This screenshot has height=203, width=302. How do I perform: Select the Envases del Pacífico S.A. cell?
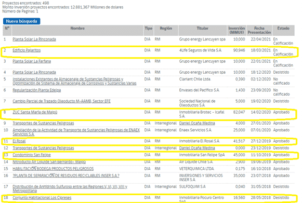coord(199,90)
